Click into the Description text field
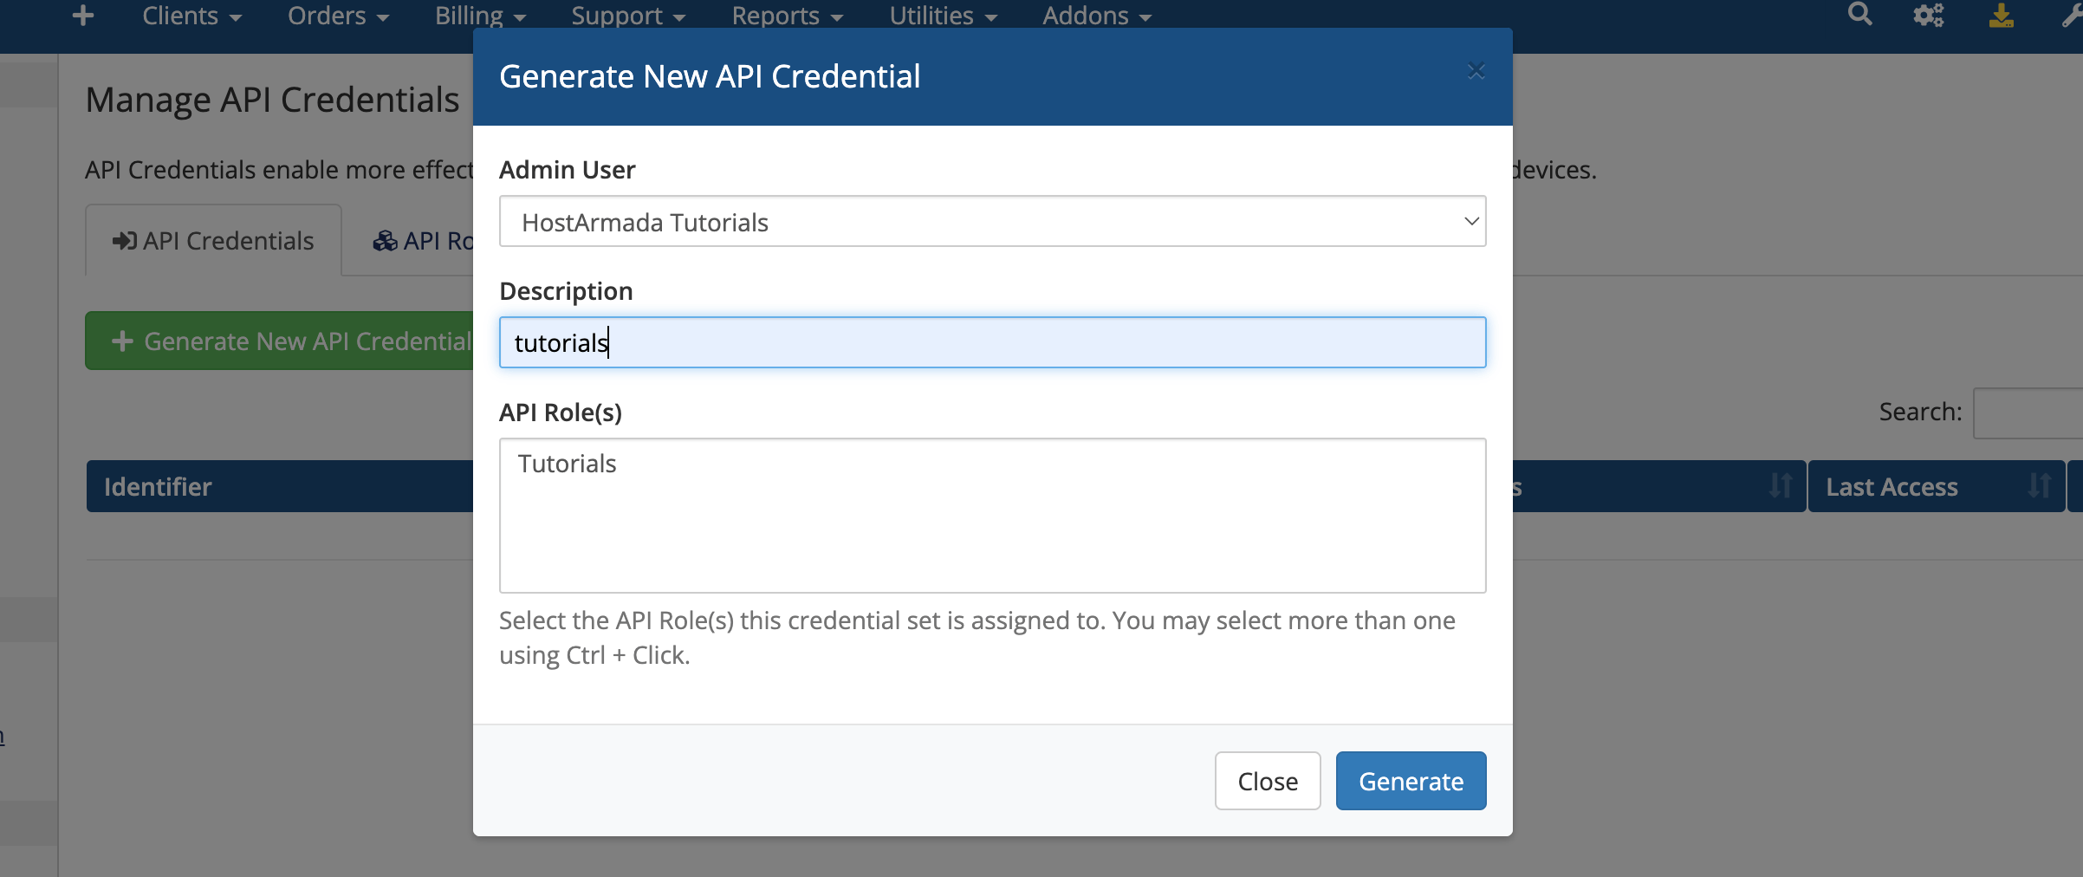The image size is (2083, 877). tap(993, 342)
